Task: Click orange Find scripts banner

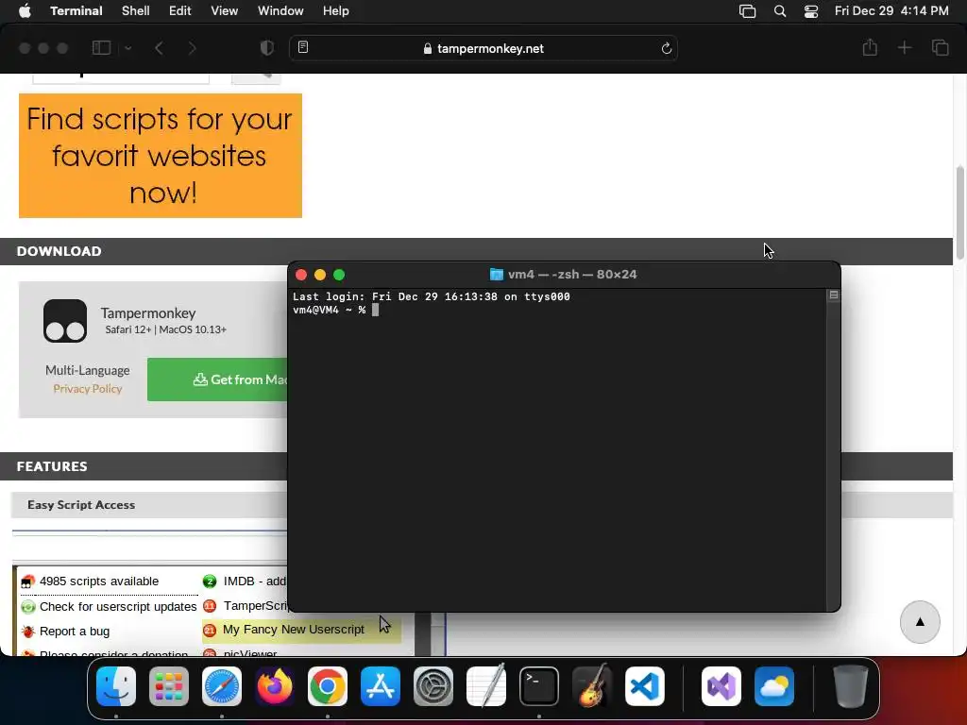Action: pyautogui.click(x=161, y=156)
